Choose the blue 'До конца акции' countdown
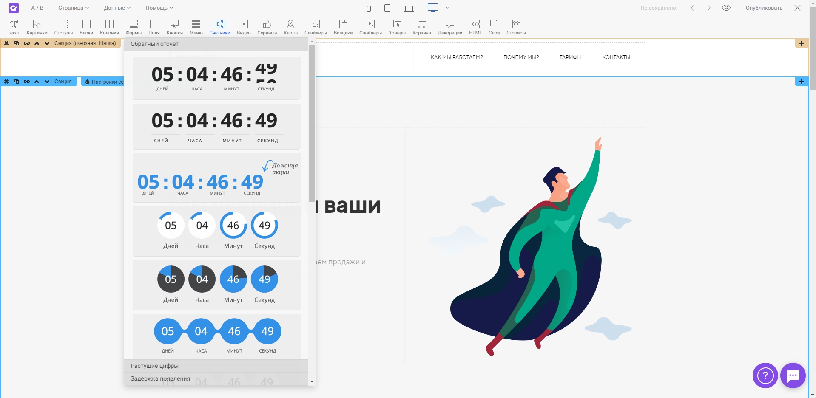The width and height of the screenshot is (816, 398). 217,178
